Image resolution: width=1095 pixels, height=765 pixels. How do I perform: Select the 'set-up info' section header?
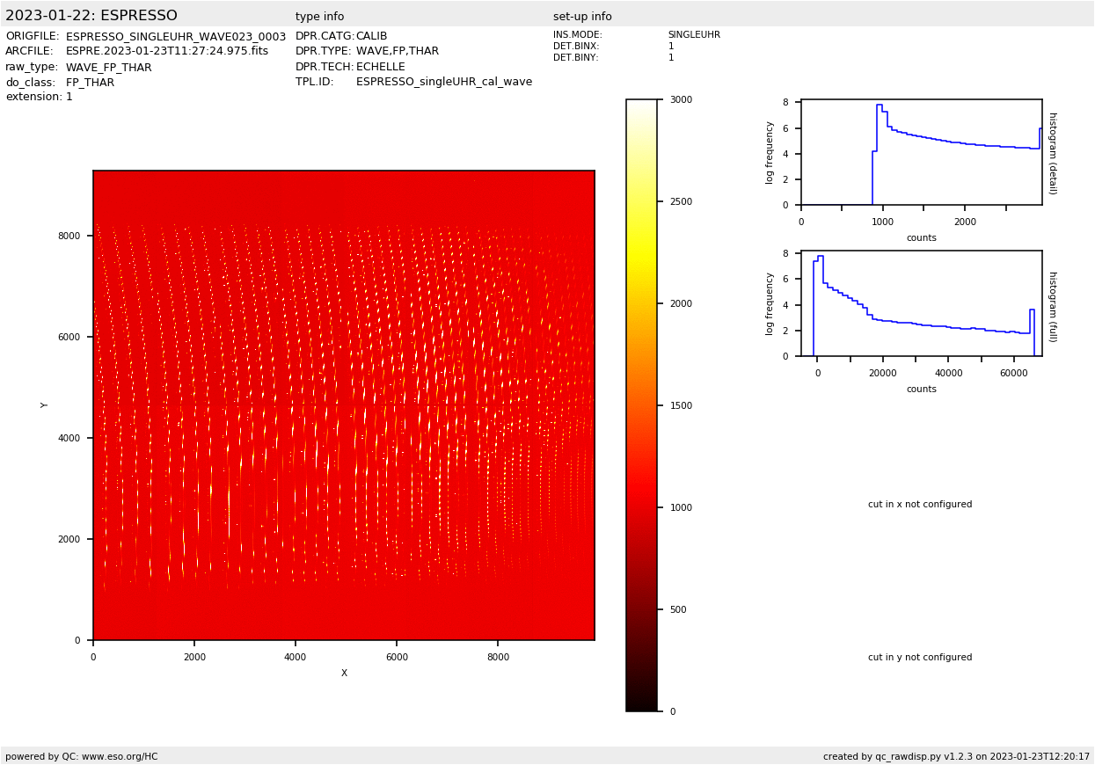tap(581, 17)
